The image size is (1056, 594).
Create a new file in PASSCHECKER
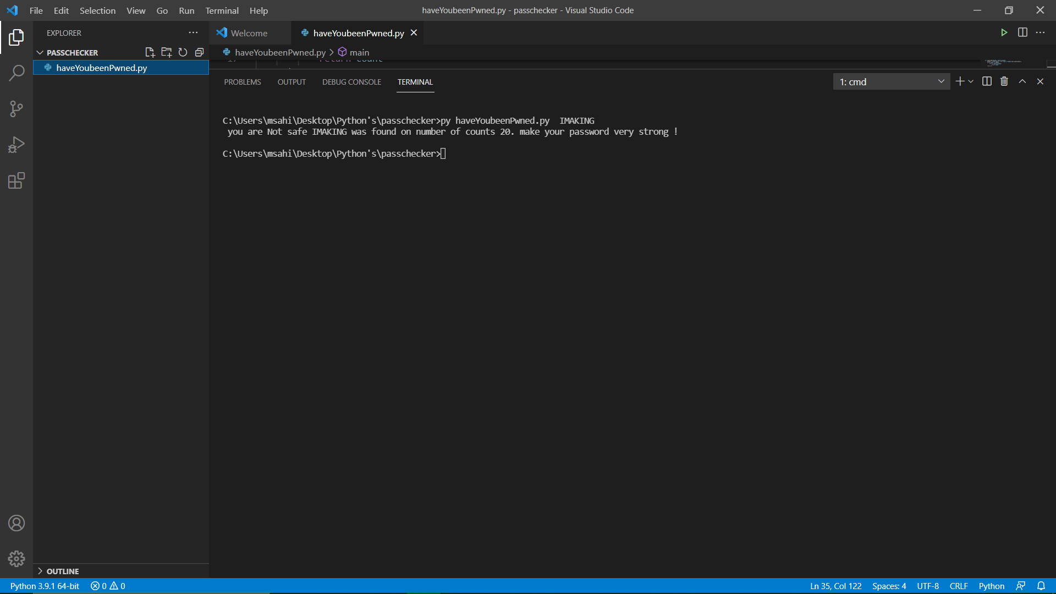150,52
